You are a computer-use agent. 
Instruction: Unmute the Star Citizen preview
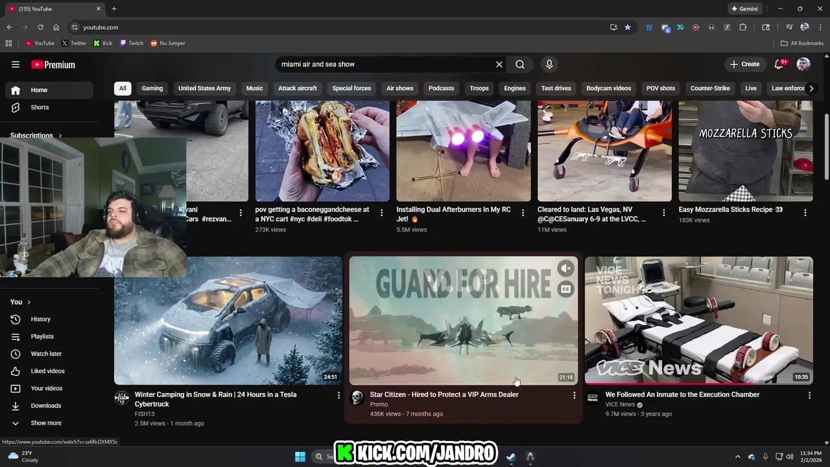pos(565,268)
